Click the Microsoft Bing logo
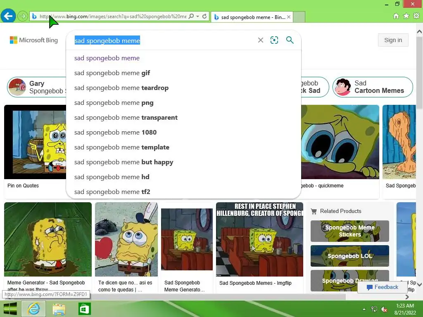This screenshot has height=317, width=423. [34, 40]
